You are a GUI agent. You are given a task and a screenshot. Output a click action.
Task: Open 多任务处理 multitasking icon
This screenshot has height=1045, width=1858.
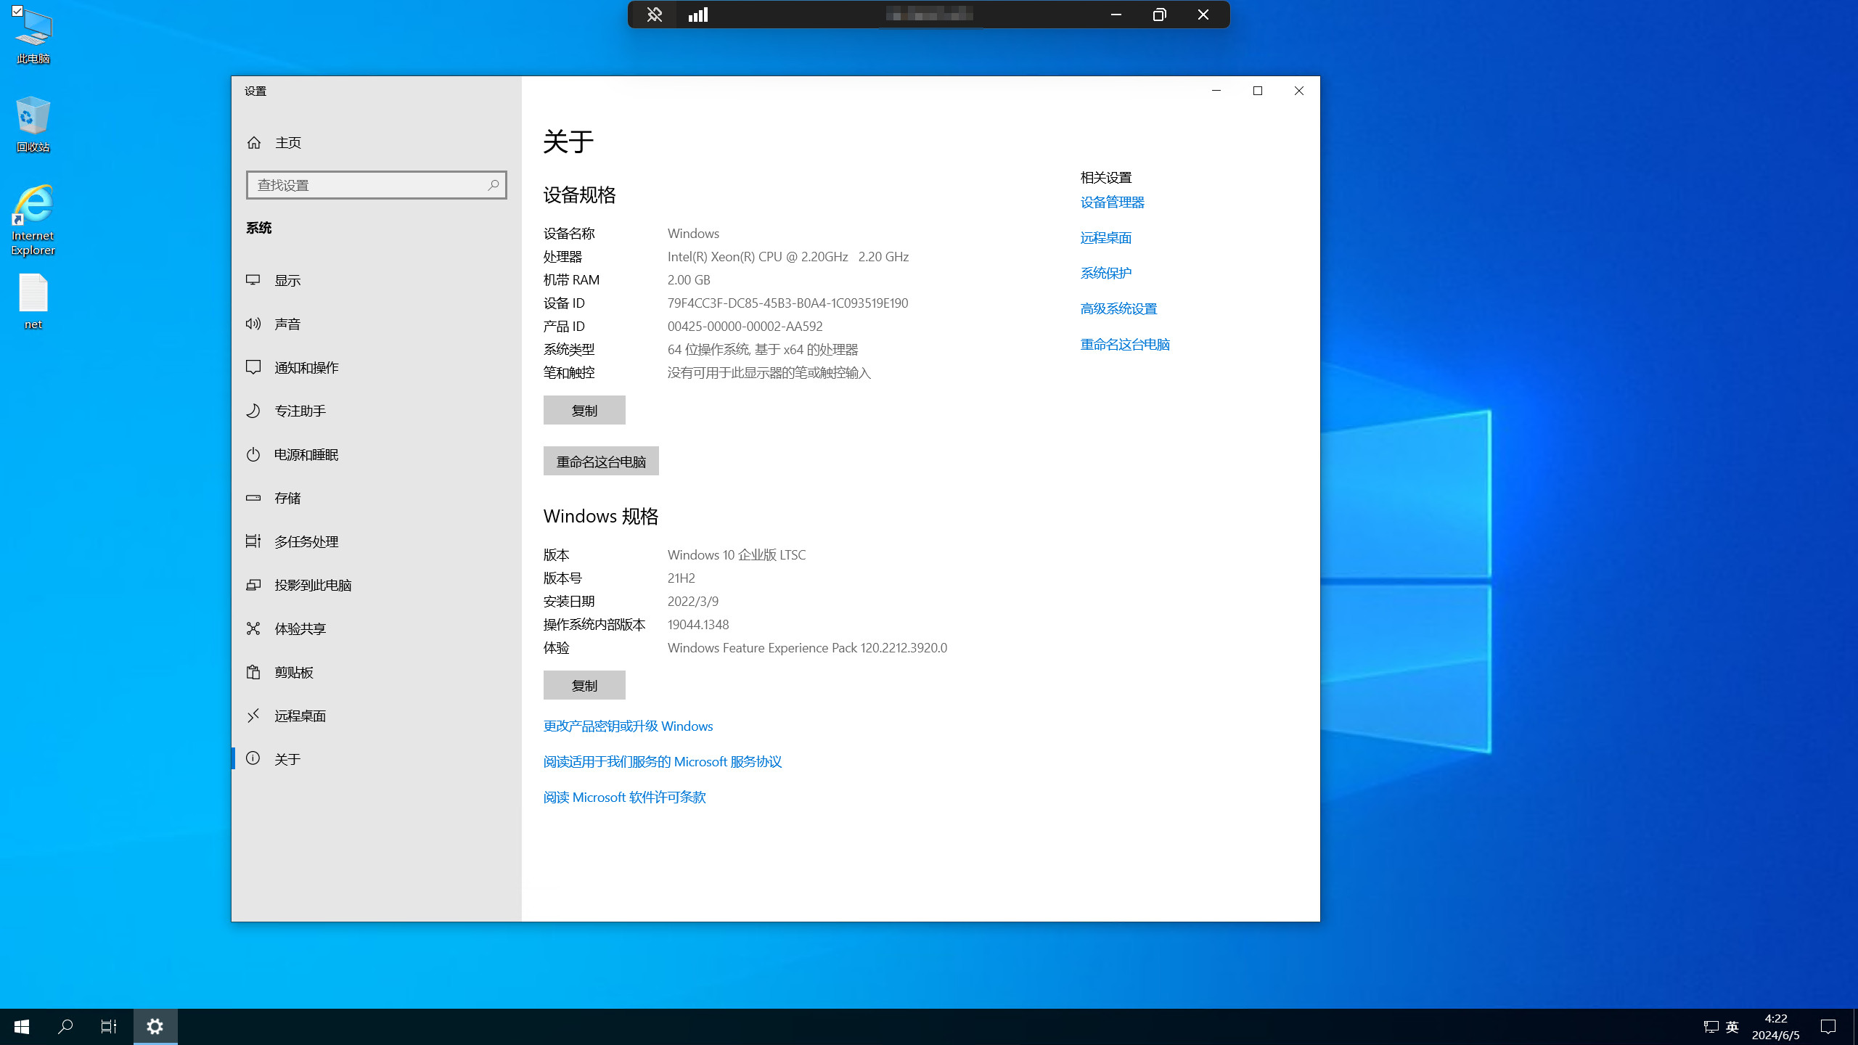pyautogui.click(x=253, y=541)
